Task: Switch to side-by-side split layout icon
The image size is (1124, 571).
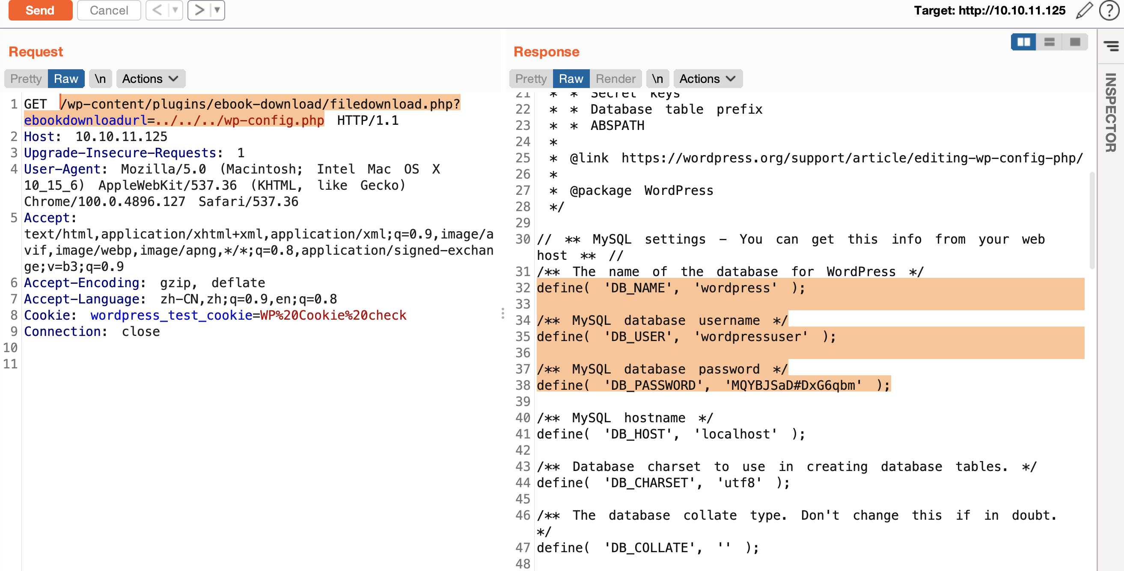Action: (x=1023, y=42)
